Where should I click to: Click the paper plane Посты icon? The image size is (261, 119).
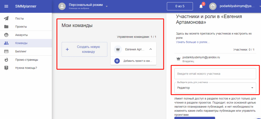(6, 18)
